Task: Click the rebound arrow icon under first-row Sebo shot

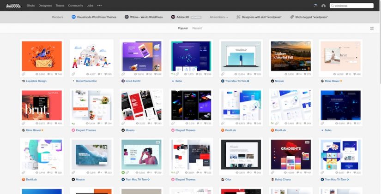Action: 173,74
